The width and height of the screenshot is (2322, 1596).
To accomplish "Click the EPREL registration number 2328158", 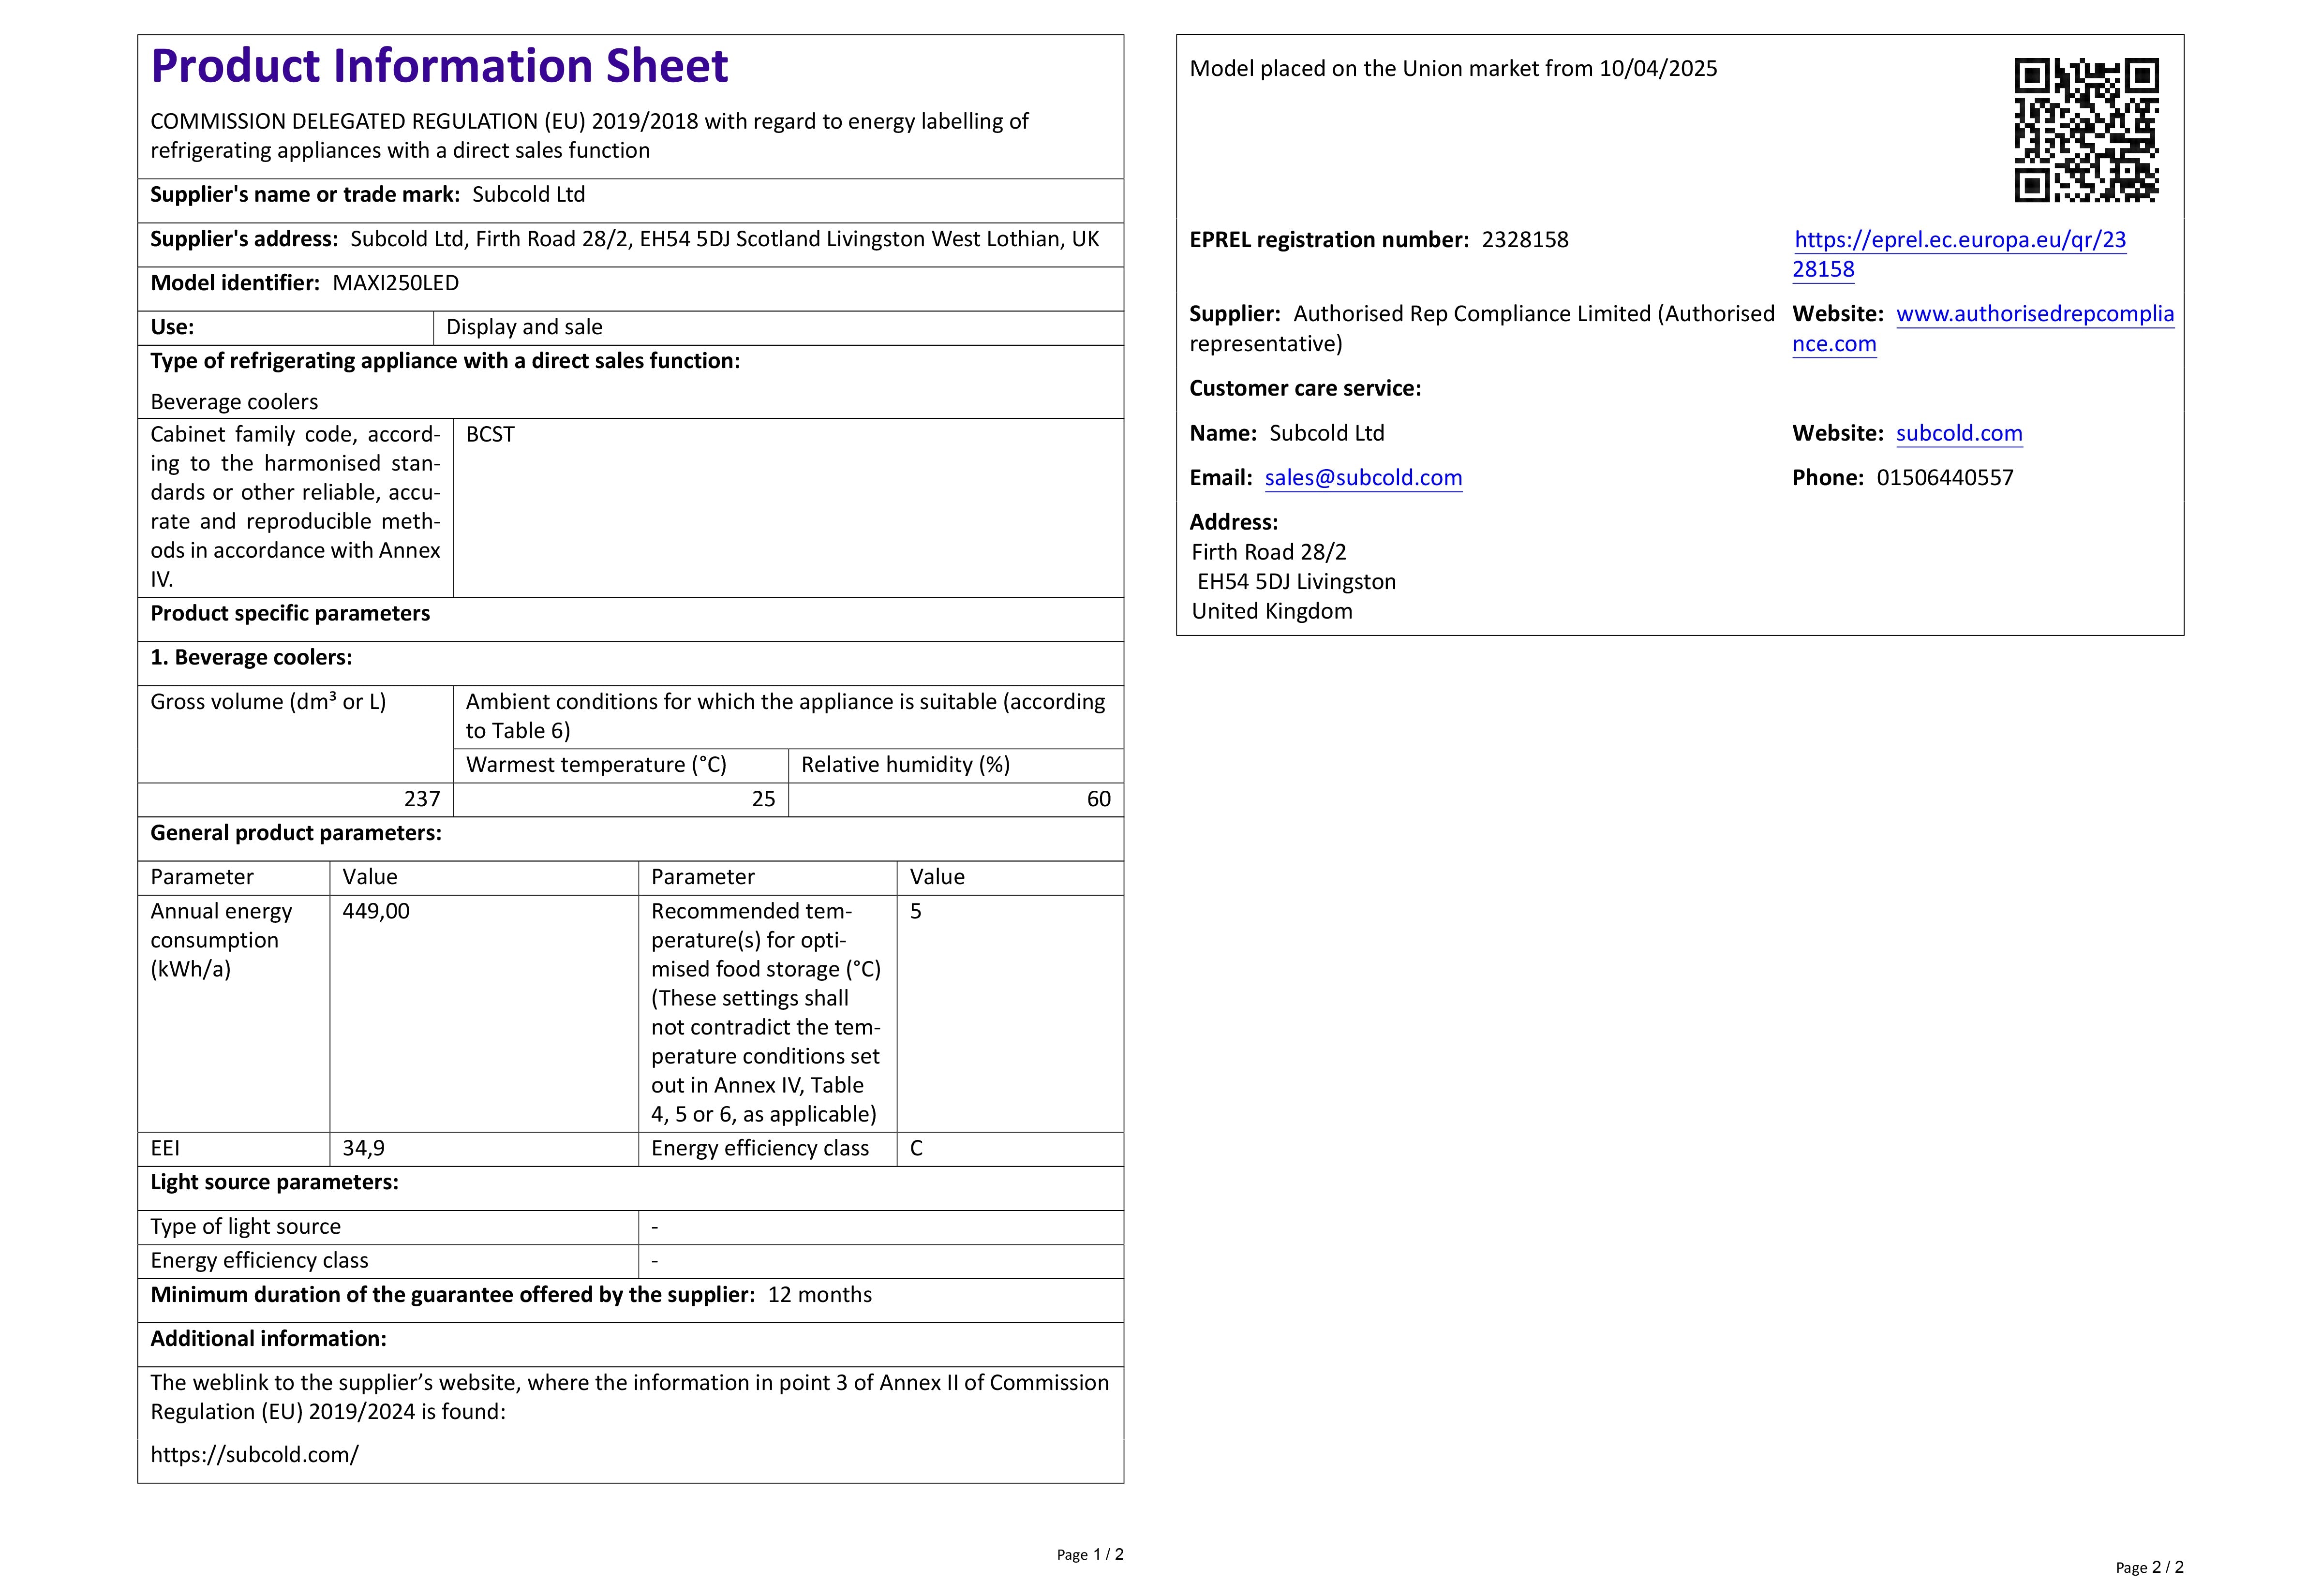I will (1524, 240).
